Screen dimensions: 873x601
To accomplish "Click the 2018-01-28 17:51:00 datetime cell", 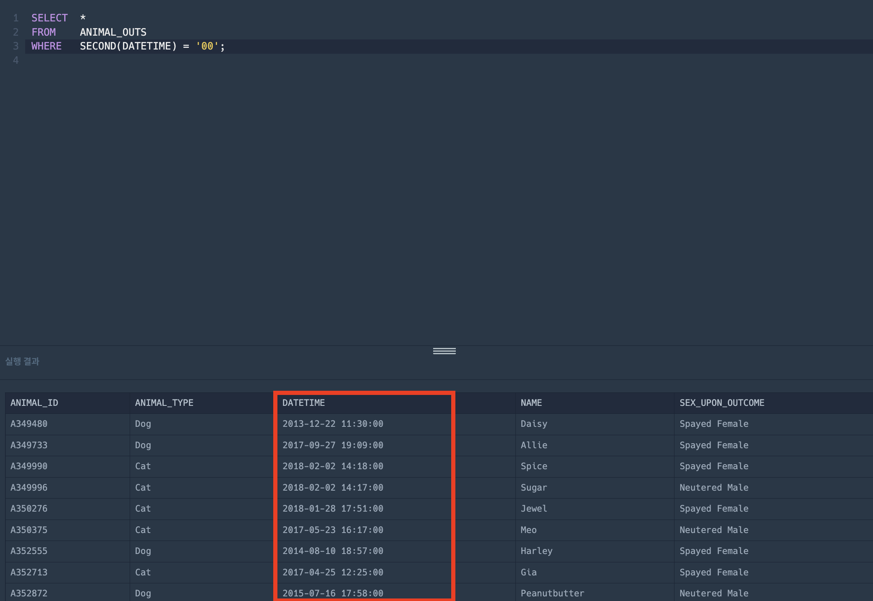I will (x=332, y=509).
